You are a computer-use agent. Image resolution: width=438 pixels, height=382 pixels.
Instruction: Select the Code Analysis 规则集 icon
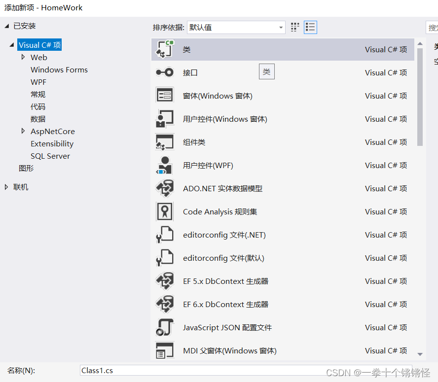pos(165,211)
